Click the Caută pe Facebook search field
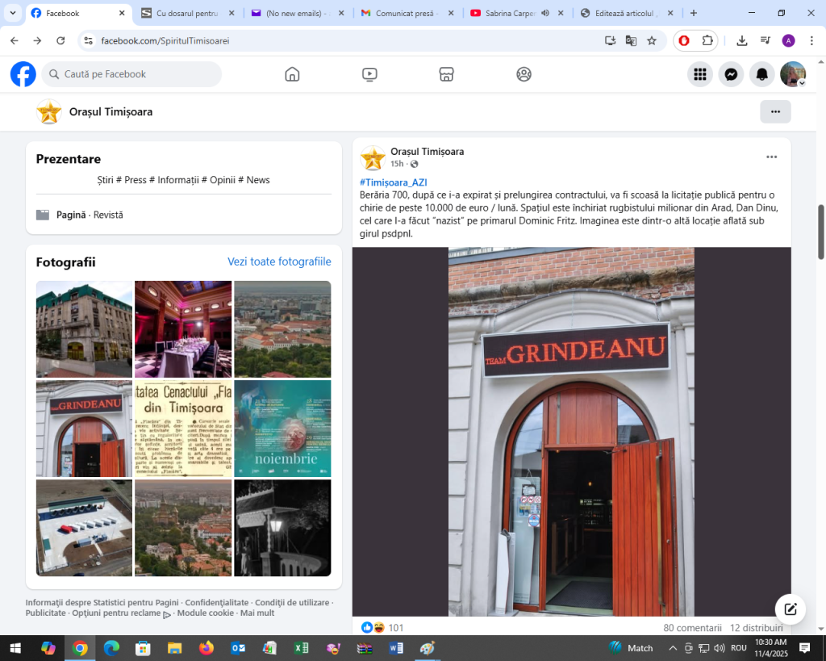The width and height of the screenshot is (826, 661). click(131, 74)
